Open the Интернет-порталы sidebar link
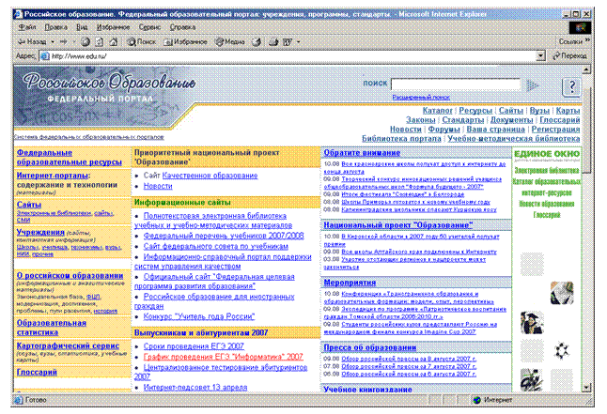607x414 pixels. 52,176
